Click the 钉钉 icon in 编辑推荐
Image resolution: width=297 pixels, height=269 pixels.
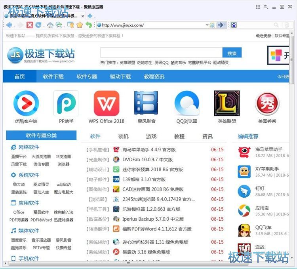[244, 191]
